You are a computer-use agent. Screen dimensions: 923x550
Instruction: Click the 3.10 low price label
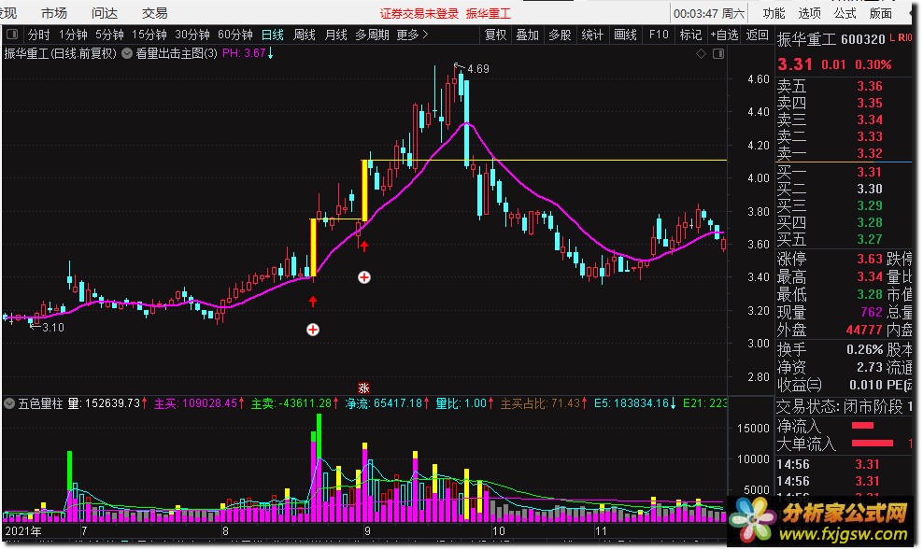[53, 328]
